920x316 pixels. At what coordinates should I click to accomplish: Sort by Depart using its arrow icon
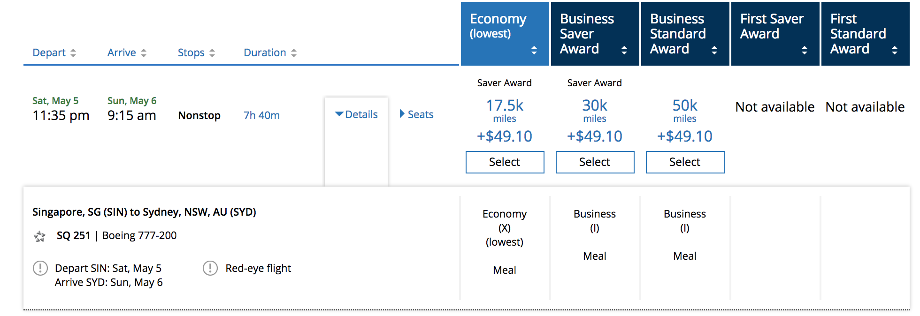[73, 53]
